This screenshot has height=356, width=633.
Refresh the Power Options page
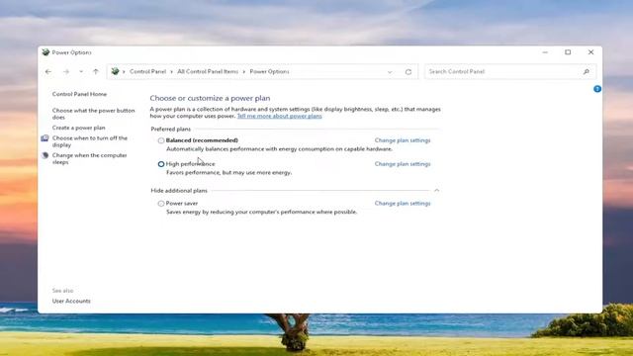click(408, 72)
